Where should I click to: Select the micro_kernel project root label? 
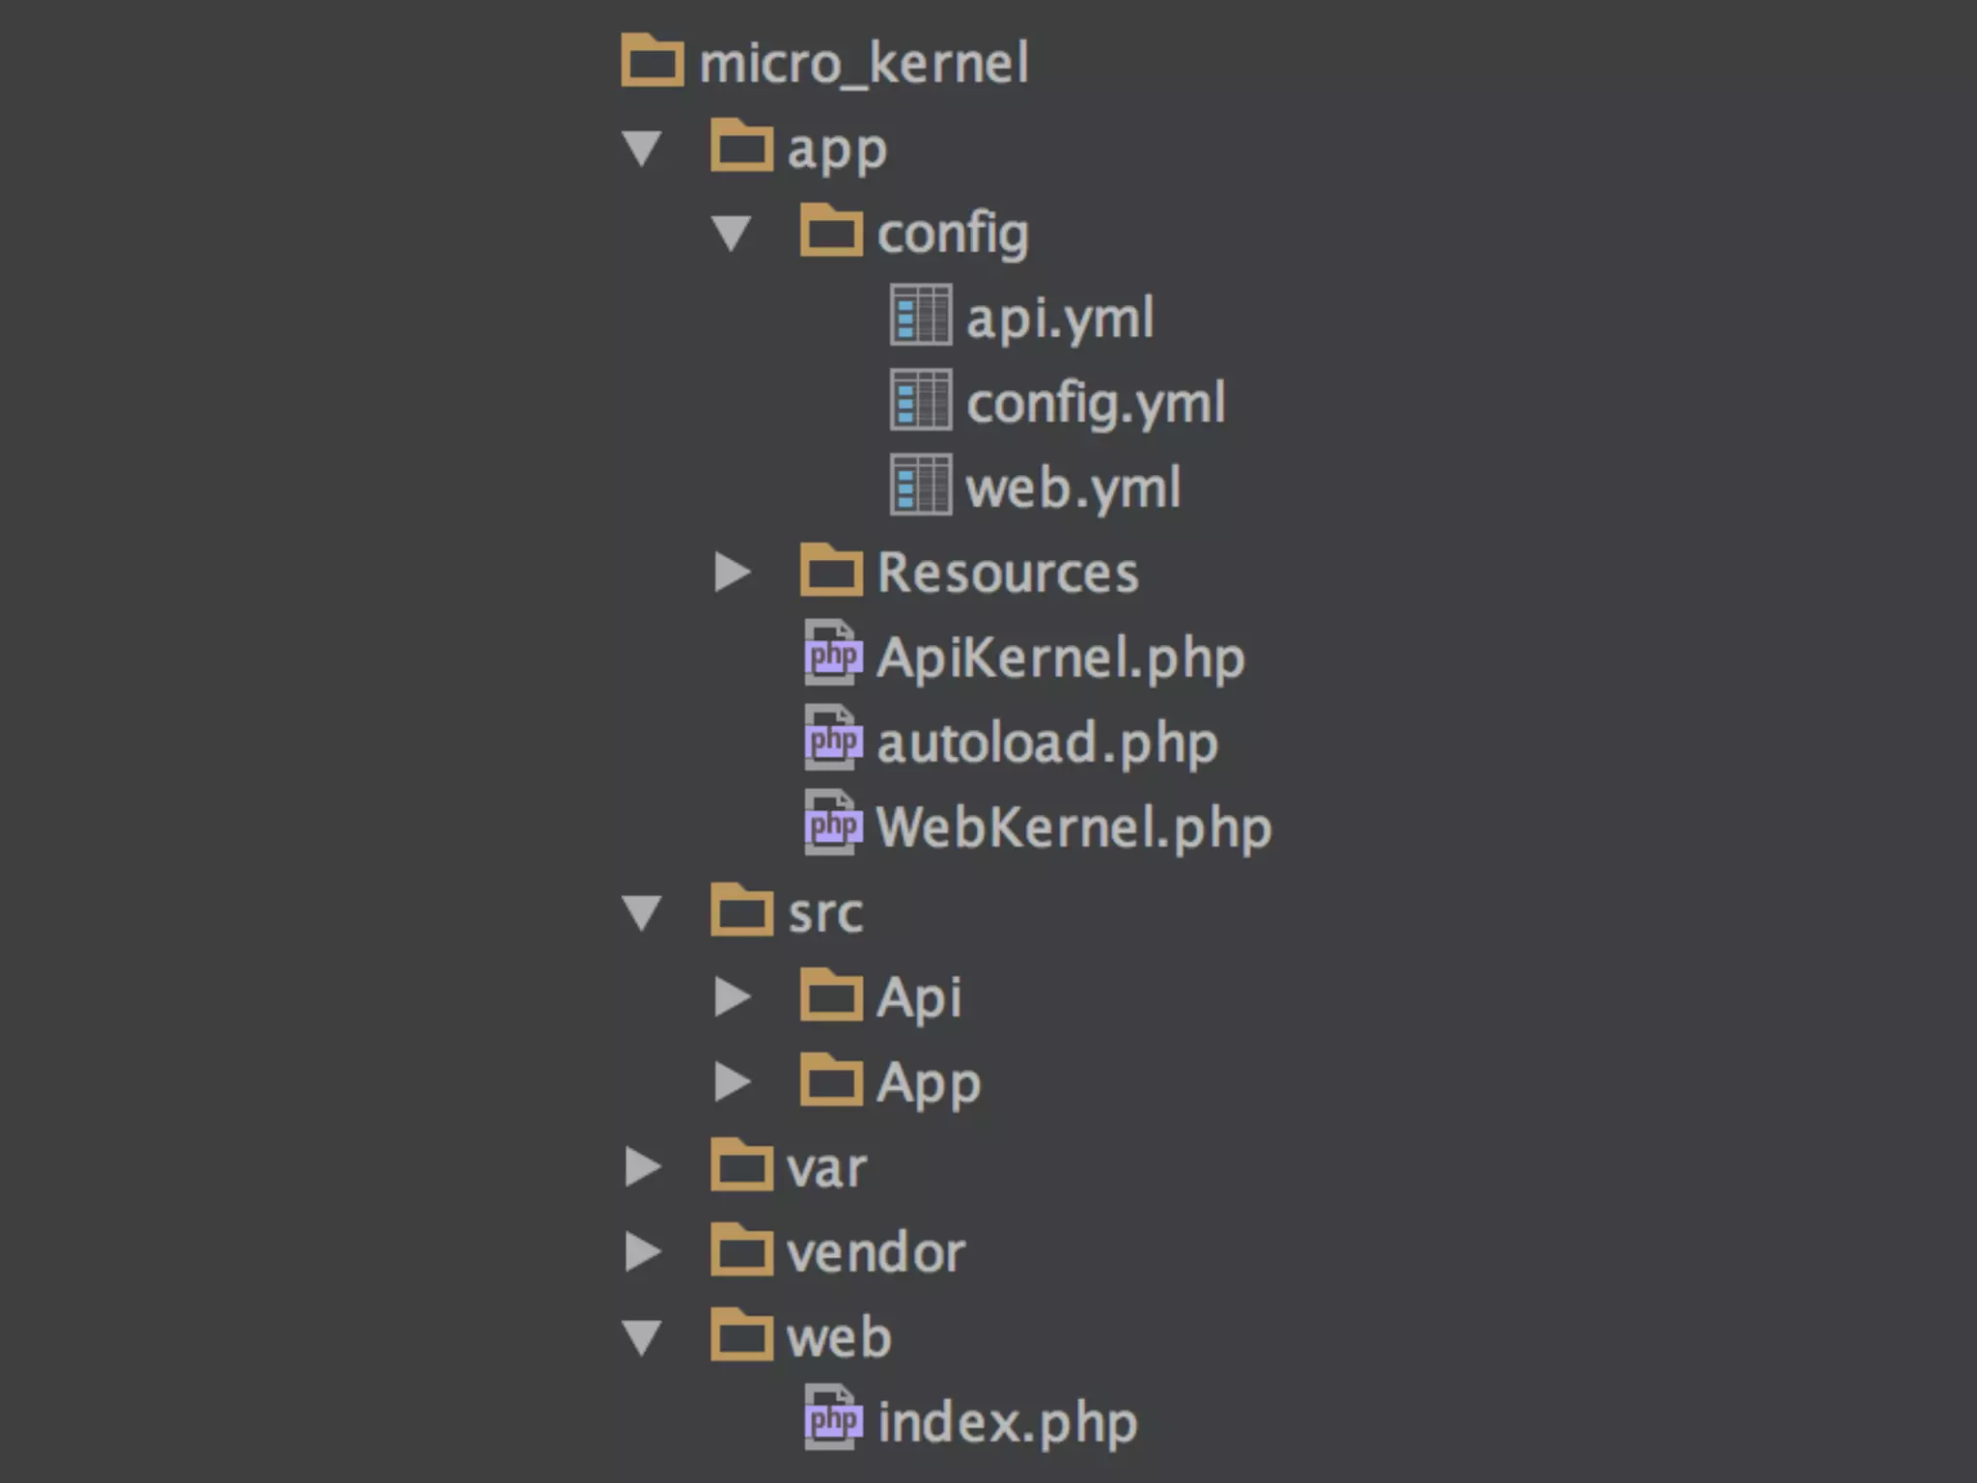click(x=863, y=64)
